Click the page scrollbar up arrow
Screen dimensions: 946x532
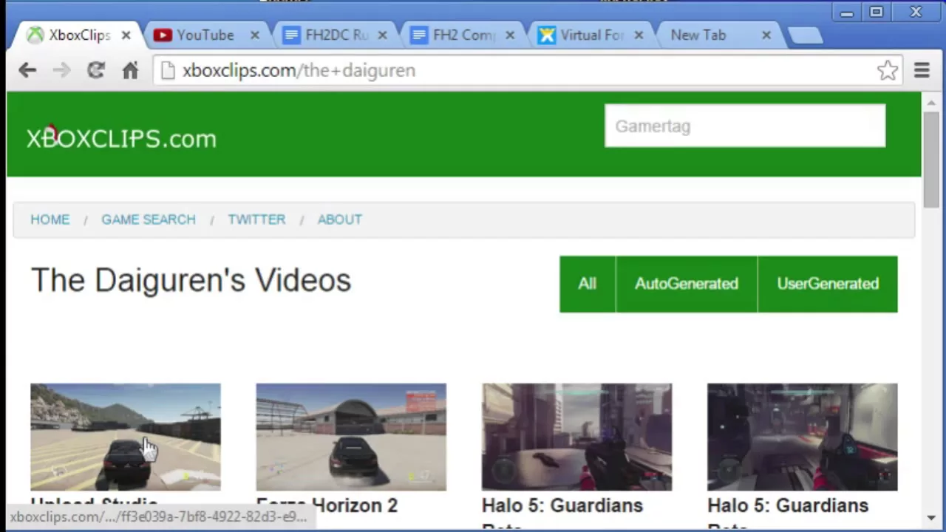coord(931,102)
